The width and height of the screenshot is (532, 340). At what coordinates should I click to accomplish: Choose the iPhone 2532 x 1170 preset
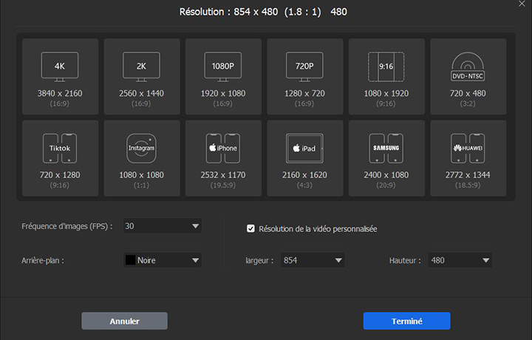click(223, 158)
